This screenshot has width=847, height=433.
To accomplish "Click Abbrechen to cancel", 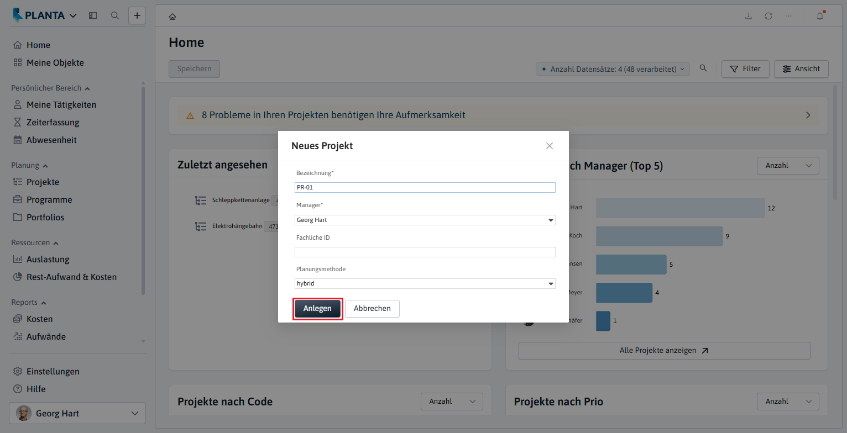I will (x=372, y=309).
